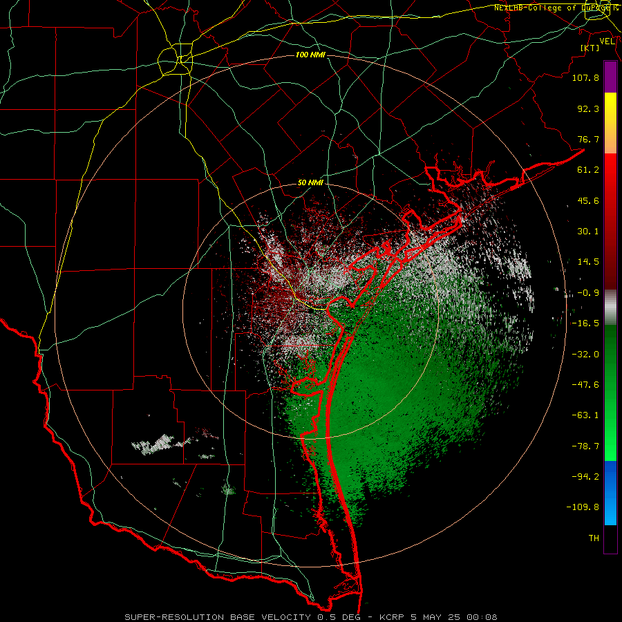Select the 107.8 legend value
Screen dimensions: 622x622
pyautogui.click(x=585, y=77)
